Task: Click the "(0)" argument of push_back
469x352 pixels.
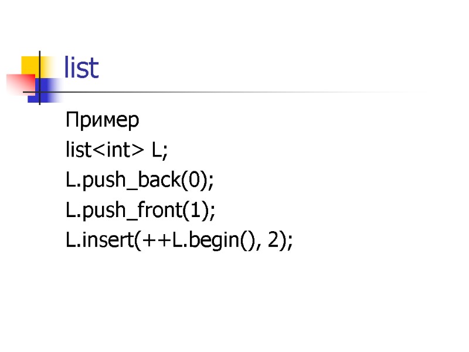Action: tap(195, 181)
